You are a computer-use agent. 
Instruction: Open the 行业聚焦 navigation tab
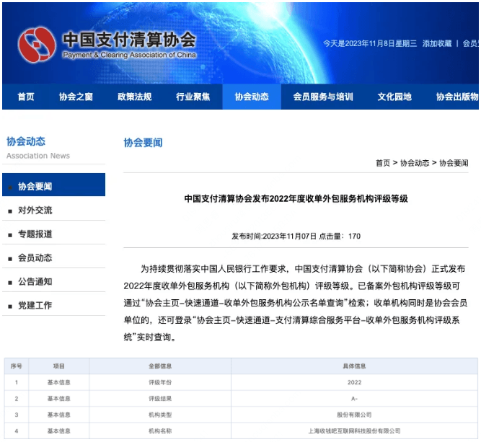point(193,97)
